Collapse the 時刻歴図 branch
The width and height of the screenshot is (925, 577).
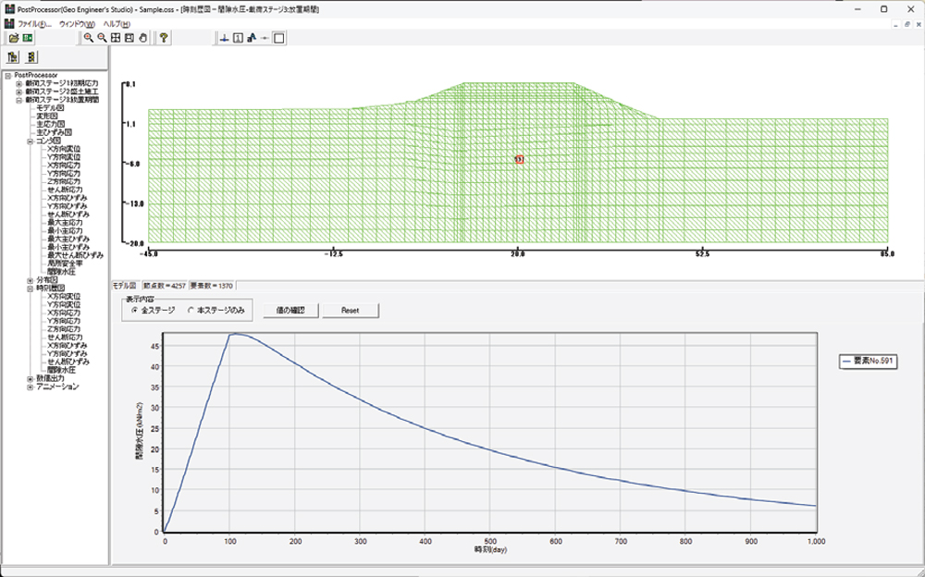point(31,288)
